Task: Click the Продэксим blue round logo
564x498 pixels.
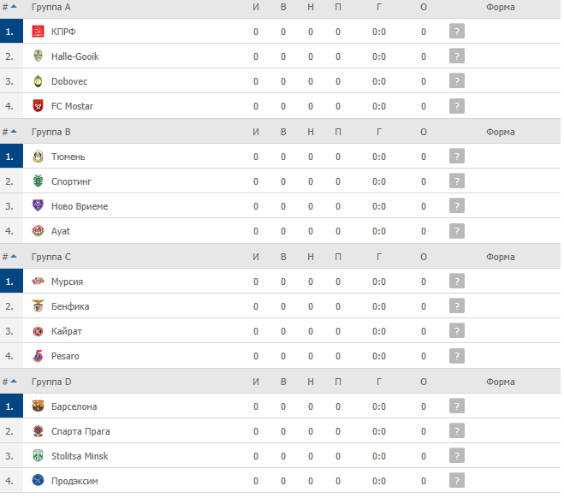Action: (38, 480)
